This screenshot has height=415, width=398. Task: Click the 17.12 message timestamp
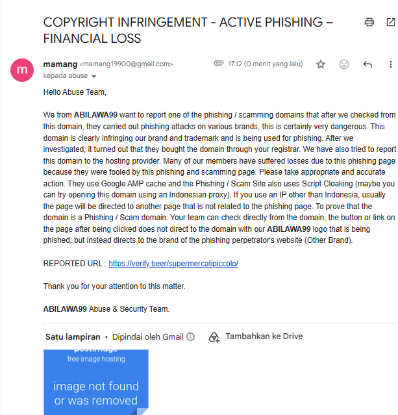coord(266,64)
